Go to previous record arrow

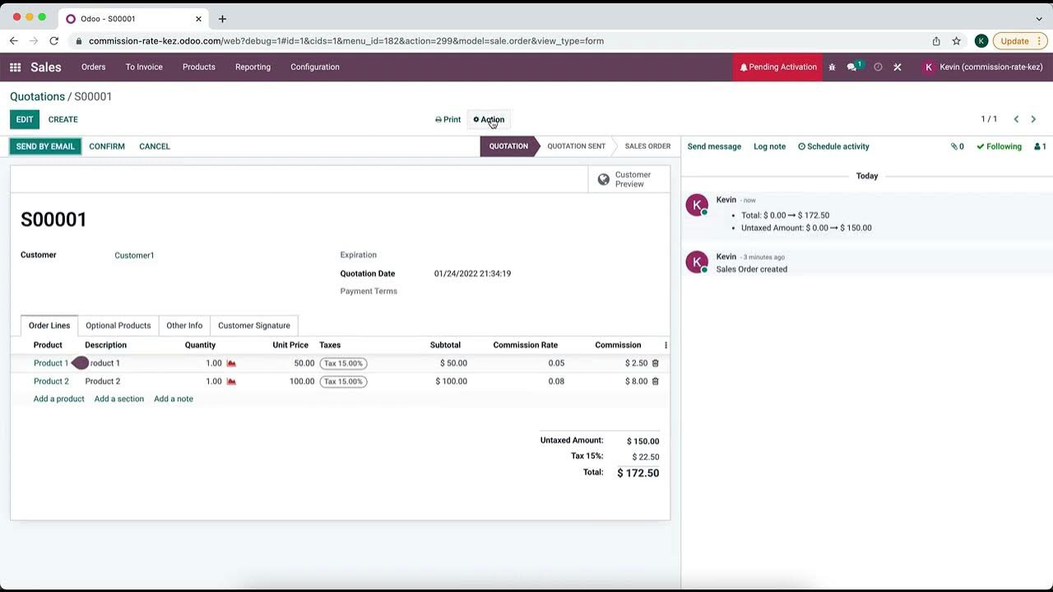tap(1016, 119)
